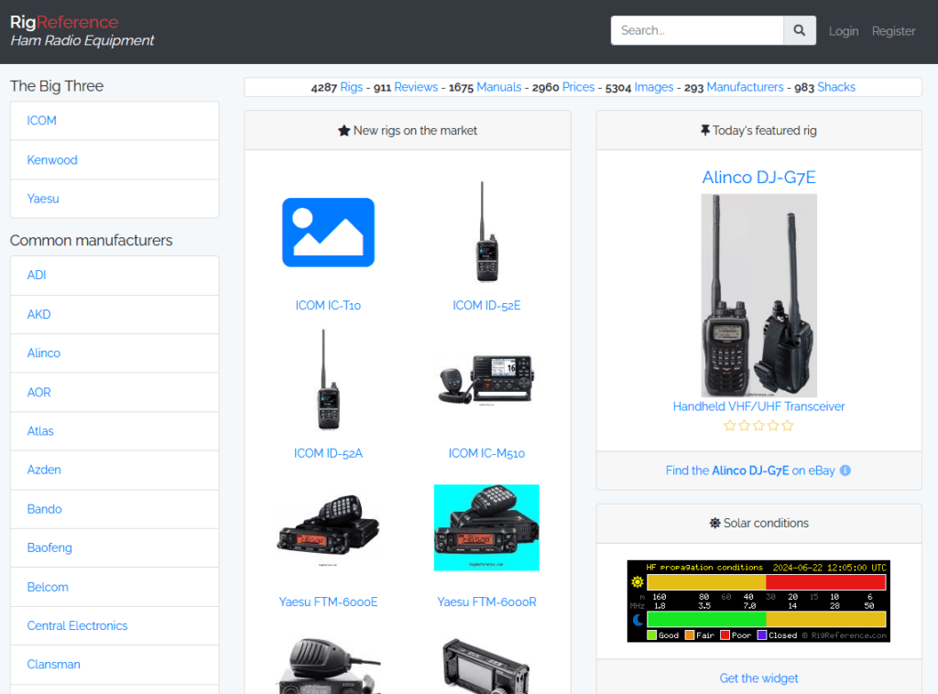This screenshot has height=694, width=938.
Task: Open the Manuals stats link
Action: tap(499, 87)
